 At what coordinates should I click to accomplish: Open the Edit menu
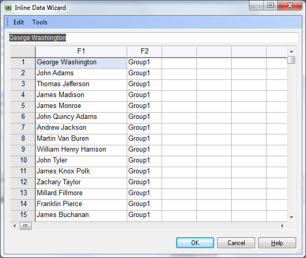coord(19,22)
